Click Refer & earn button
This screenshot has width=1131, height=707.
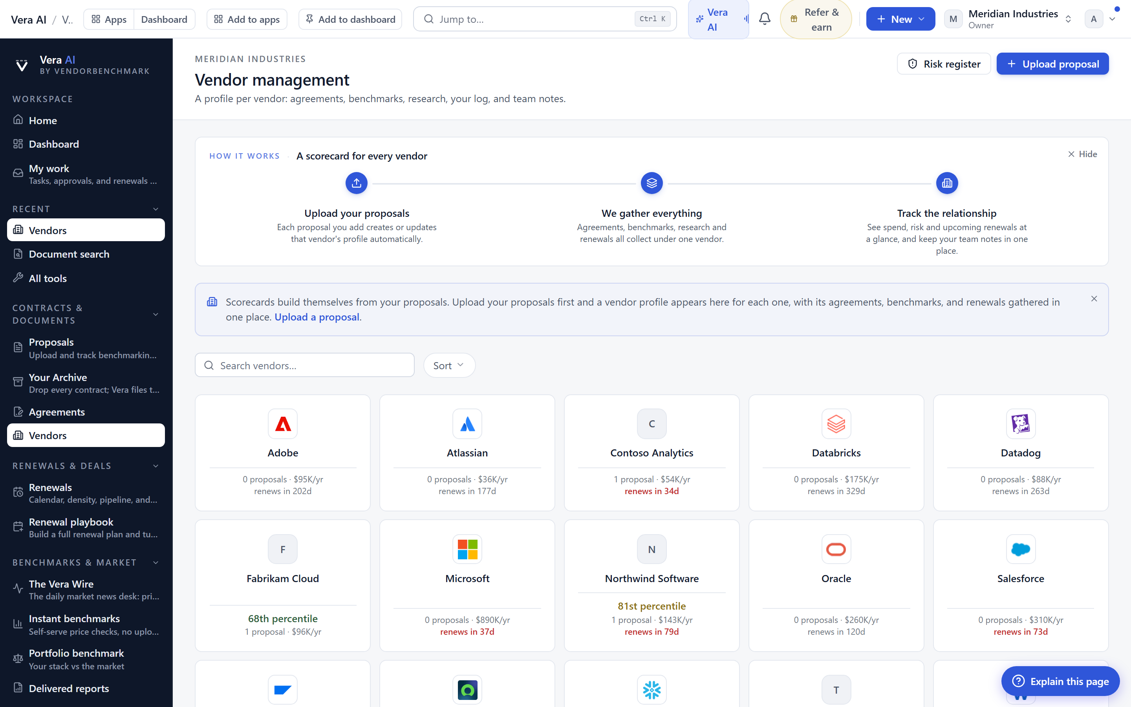(x=816, y=19)
